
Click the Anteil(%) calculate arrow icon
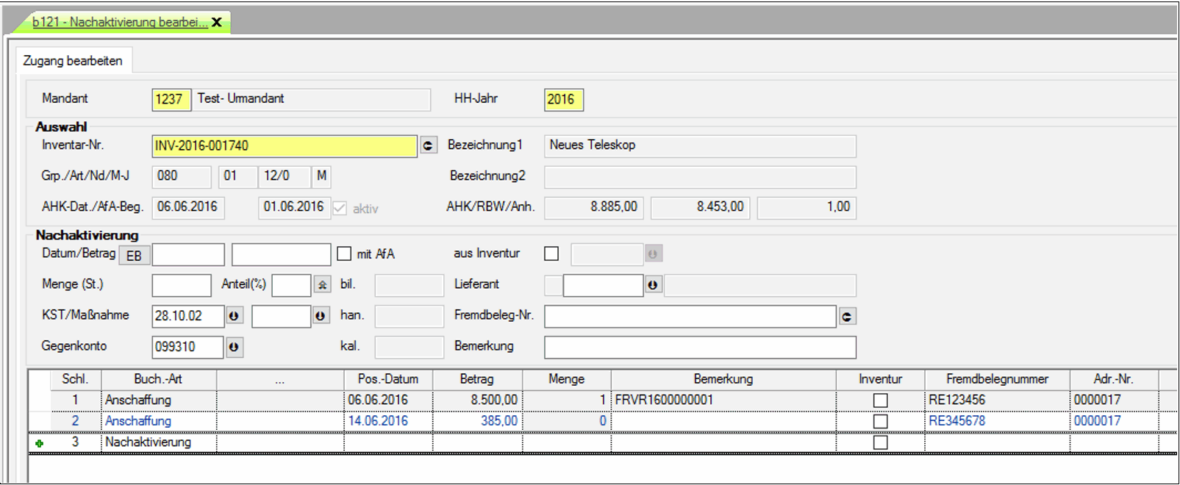coord(322,285)
